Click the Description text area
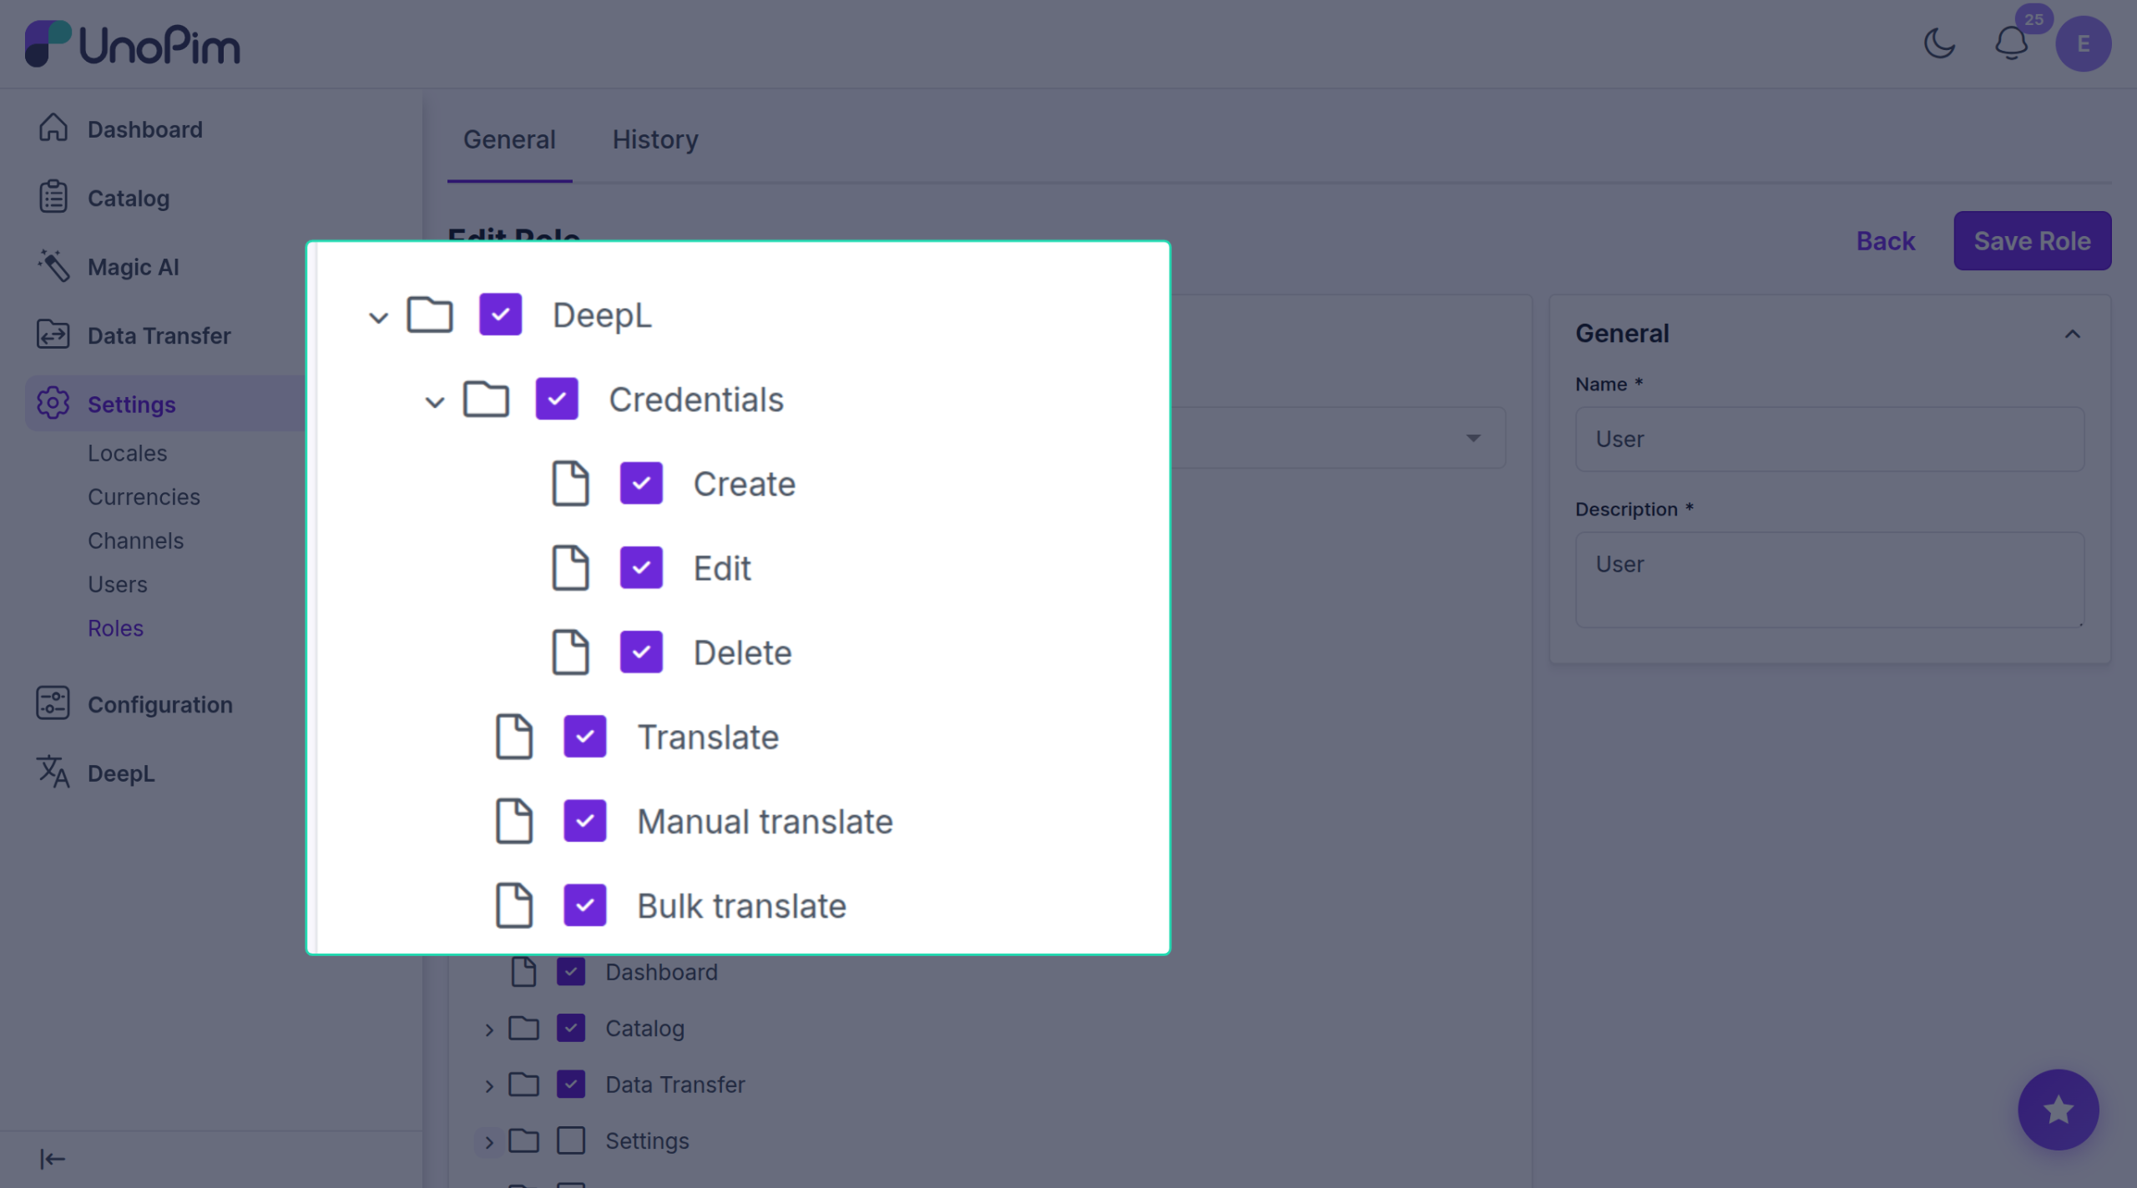The height and width of the screenshot is (1188, 2137). coord(1829,580)
